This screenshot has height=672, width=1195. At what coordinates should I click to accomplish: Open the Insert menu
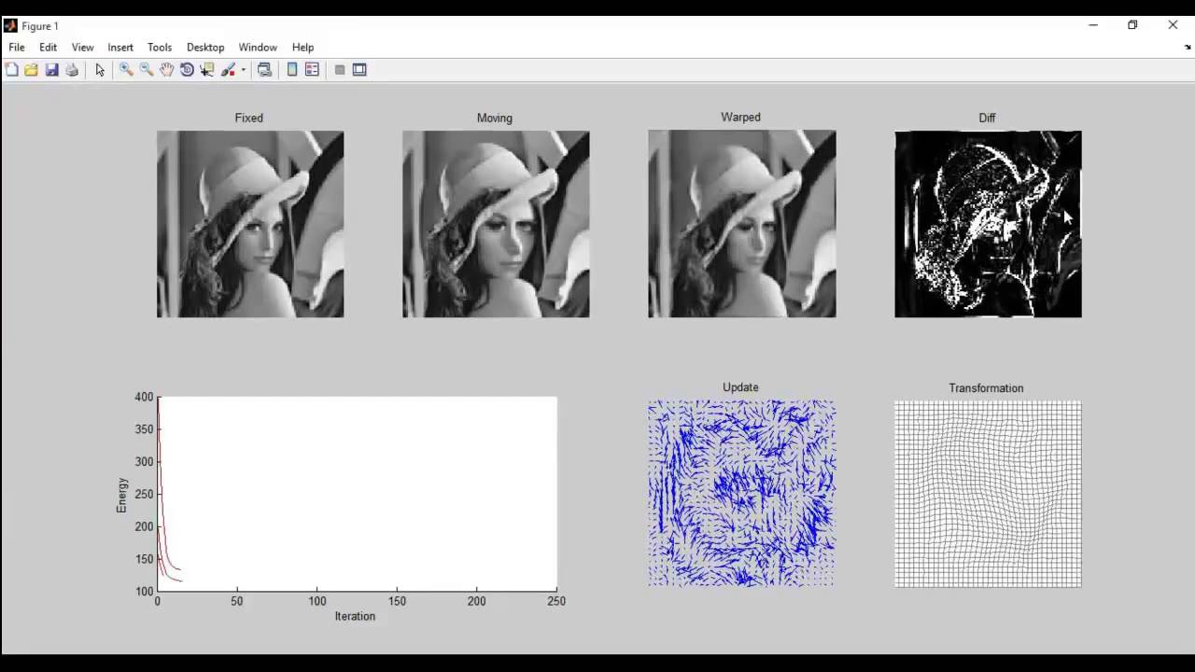tap(120, 48)
